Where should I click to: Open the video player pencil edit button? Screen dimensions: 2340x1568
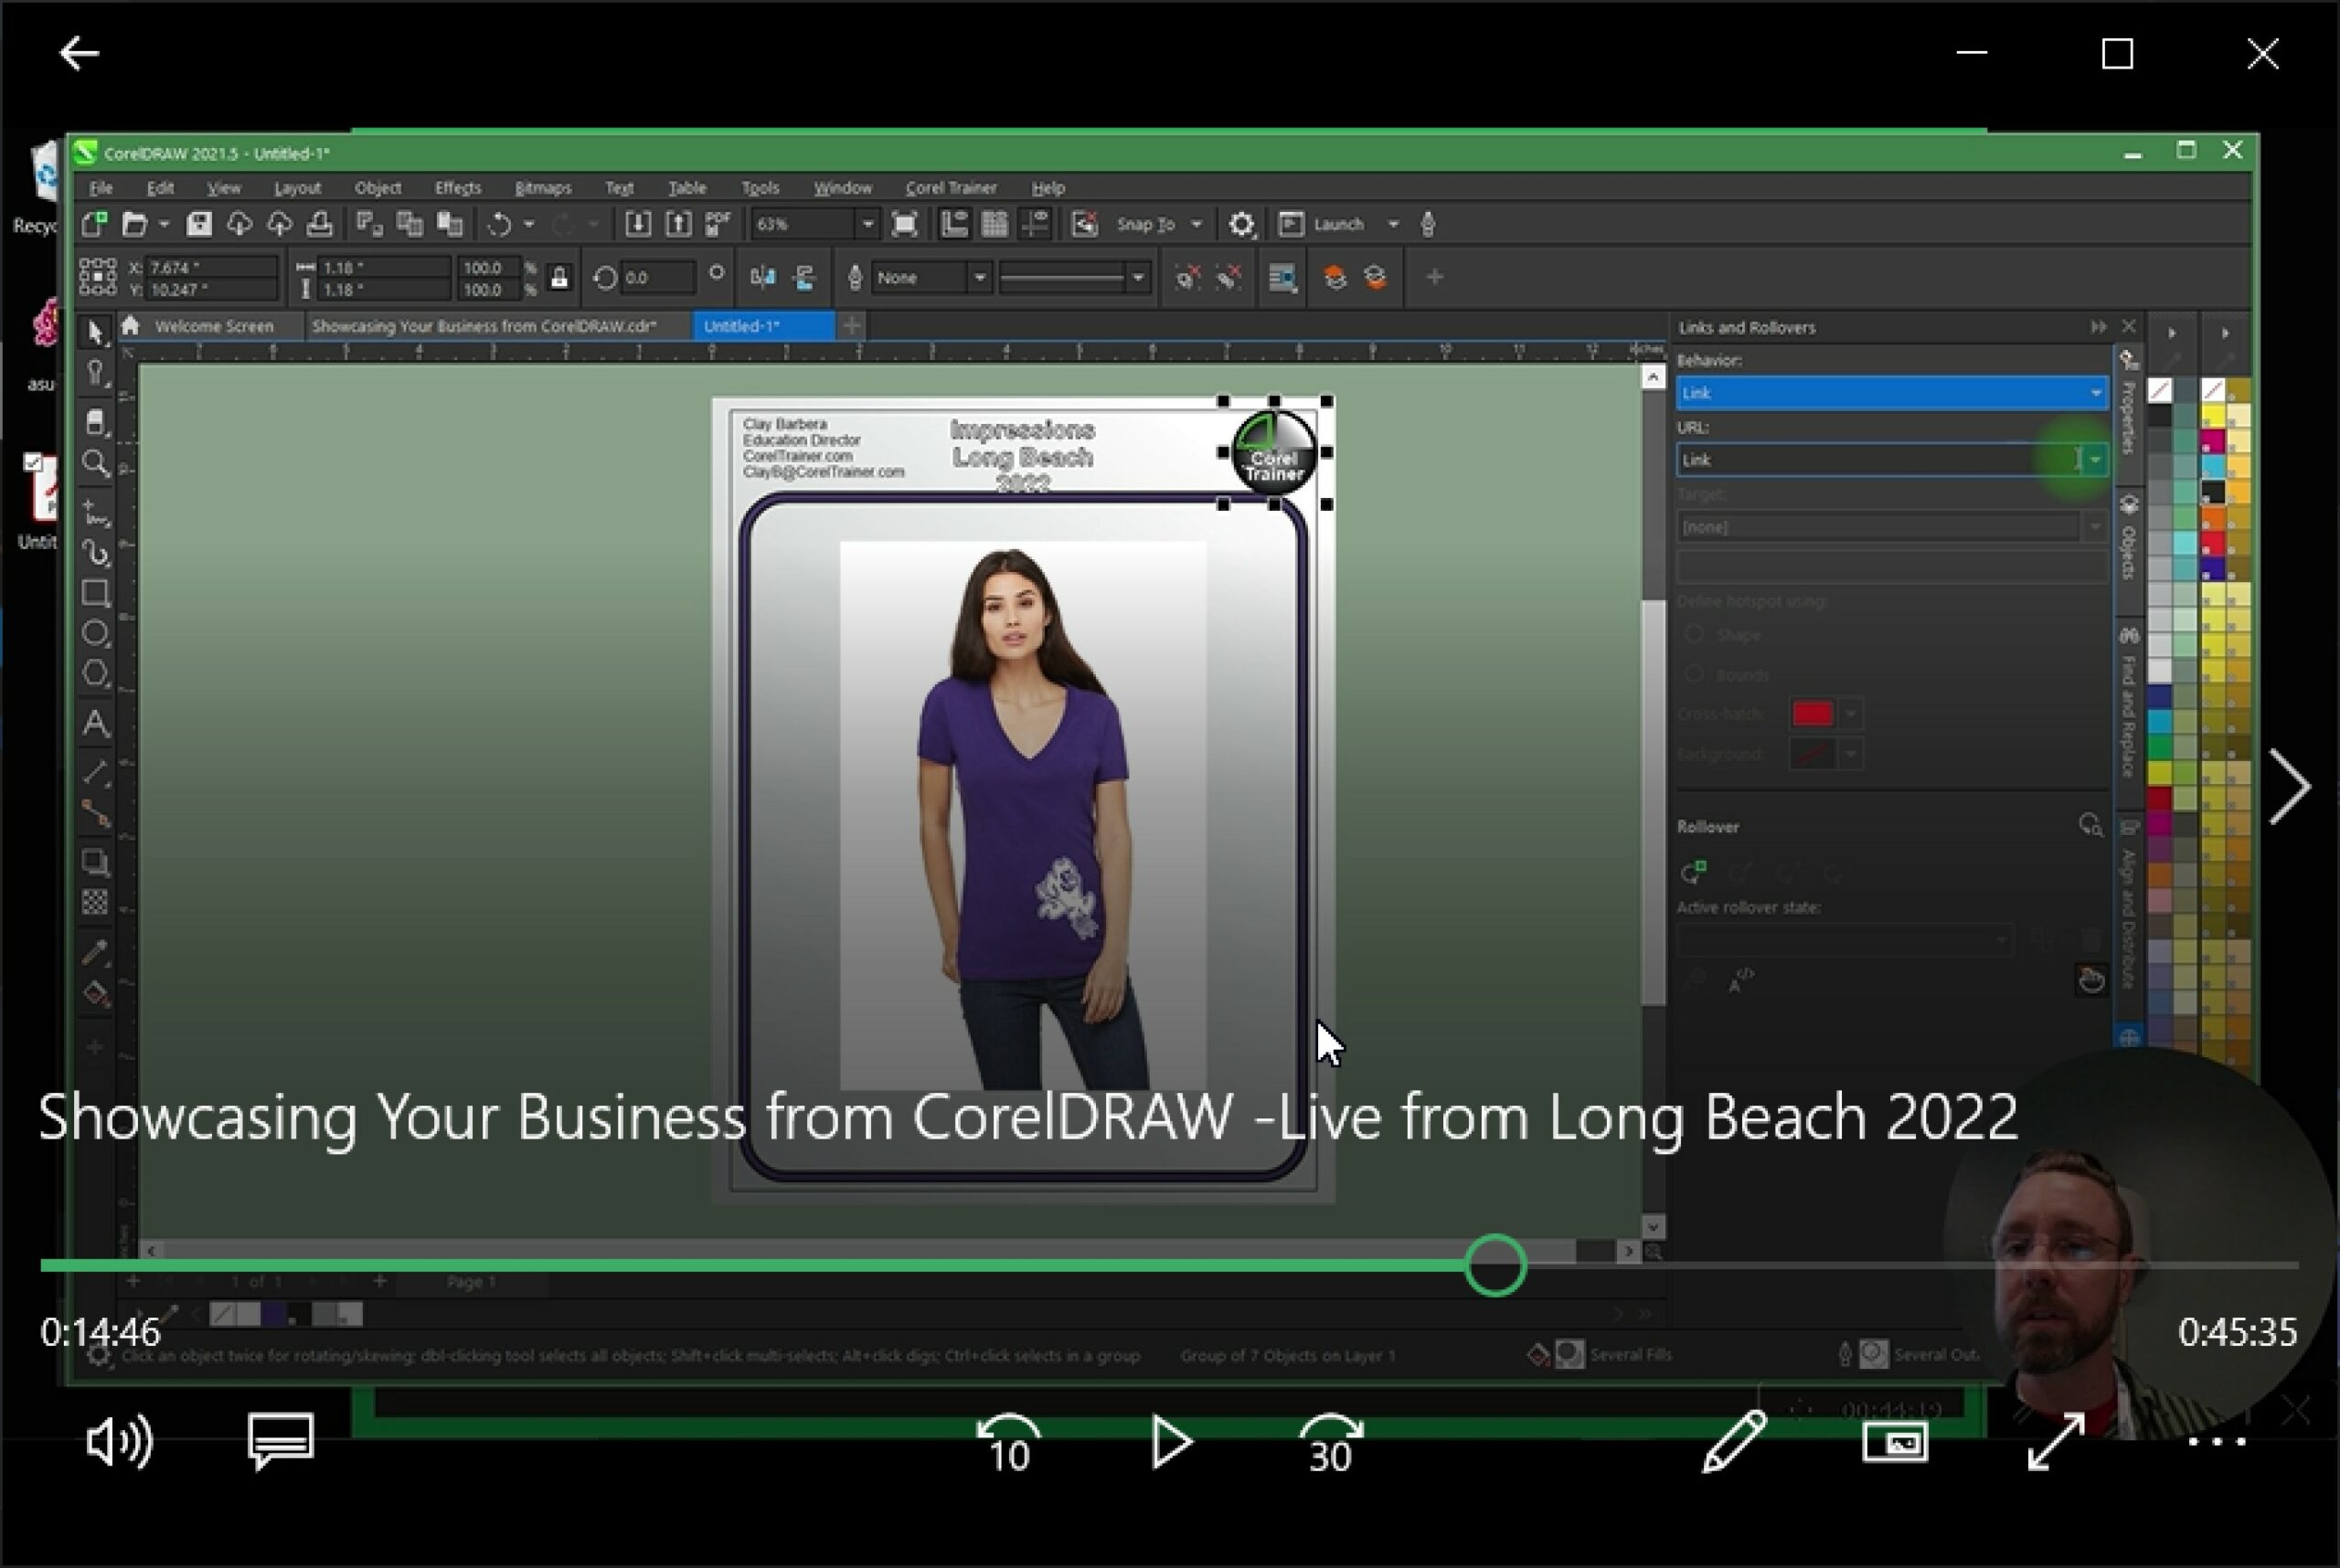click(1734, 1441)
